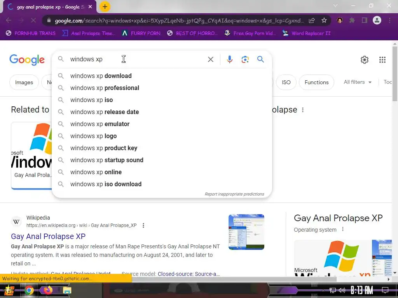Close the current Google Search tab
Screen dimensions: 398x298
pos(90,7)
